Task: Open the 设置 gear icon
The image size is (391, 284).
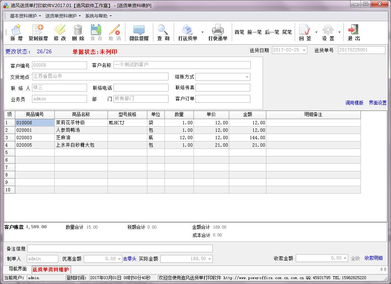Action: [x=328, y=32]
